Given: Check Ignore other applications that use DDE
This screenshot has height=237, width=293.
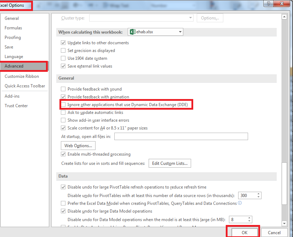Looking at the screenshot, I should [x=63, y=105].
